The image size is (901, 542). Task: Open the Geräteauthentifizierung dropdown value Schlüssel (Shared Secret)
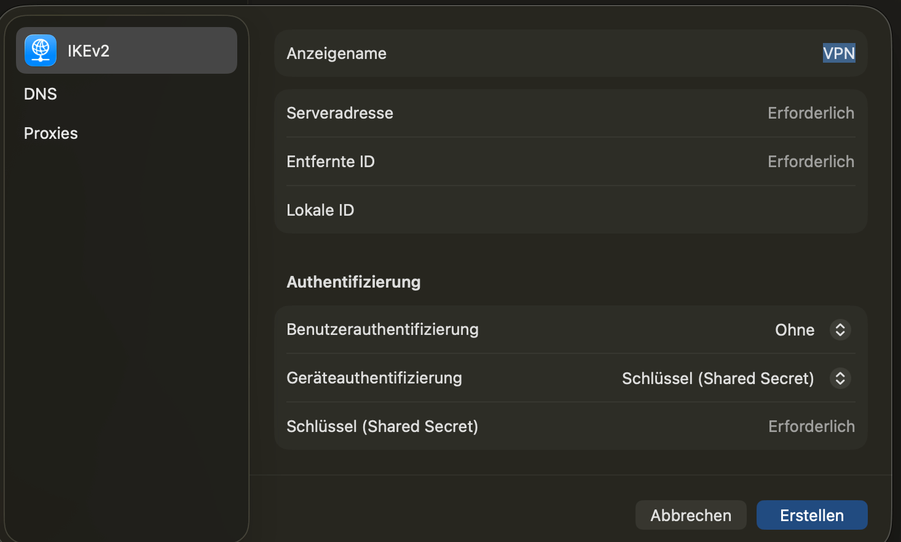click(x=717, y=379)
